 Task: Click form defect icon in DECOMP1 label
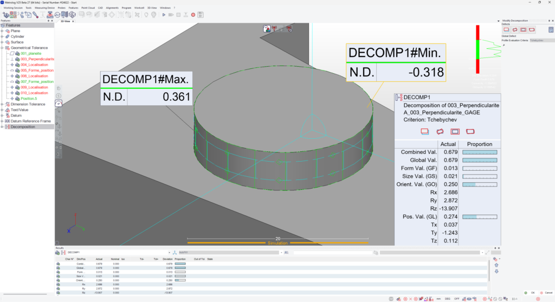click(470, 132)
